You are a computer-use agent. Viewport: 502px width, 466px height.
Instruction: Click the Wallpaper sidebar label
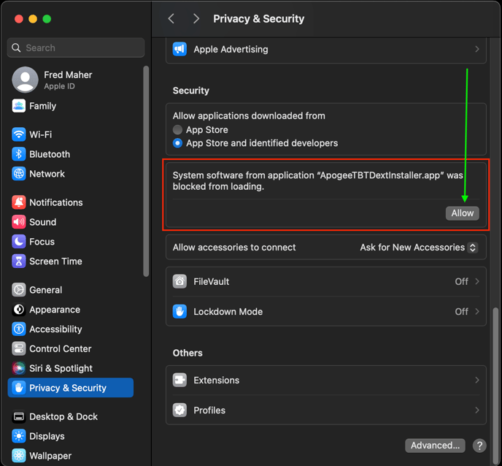(x=50, y=456)
